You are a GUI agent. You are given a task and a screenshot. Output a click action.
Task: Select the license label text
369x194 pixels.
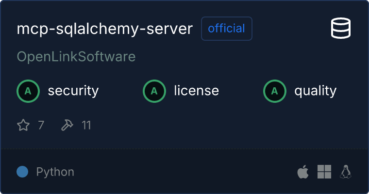click(x=196, y=91)
